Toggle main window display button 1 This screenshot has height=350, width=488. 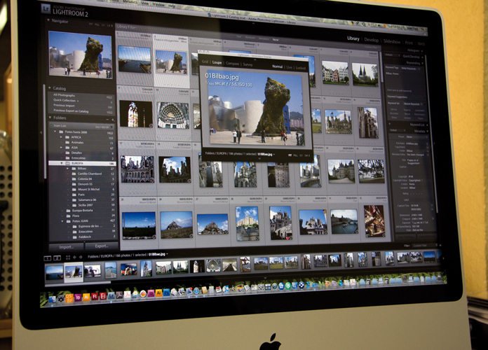(x=47, y=258)
